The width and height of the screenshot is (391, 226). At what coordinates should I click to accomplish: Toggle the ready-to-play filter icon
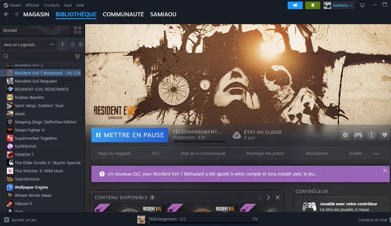point(80,45)
